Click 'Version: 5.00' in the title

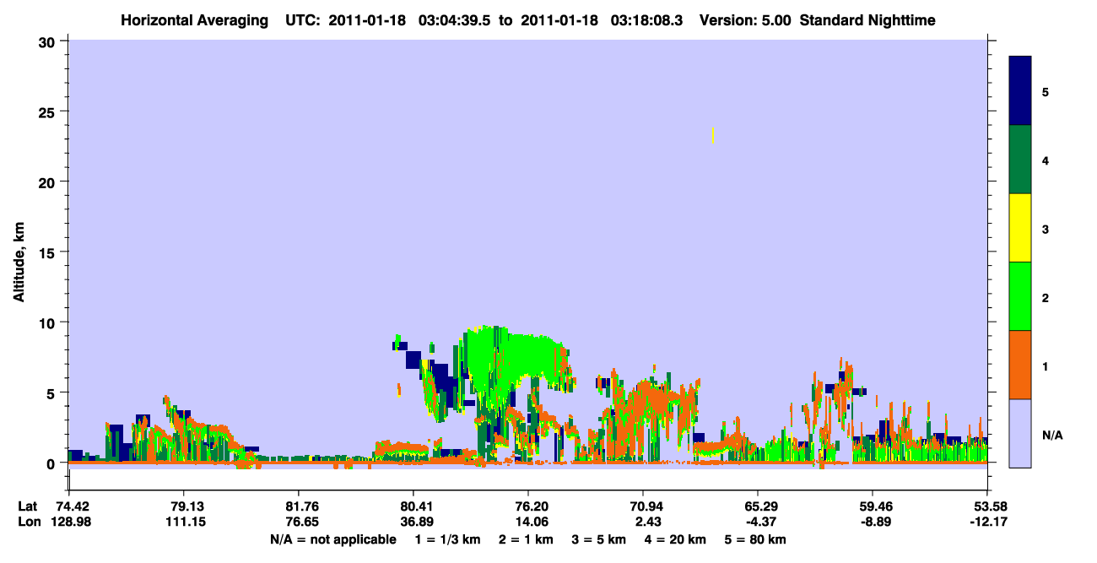(x=744, y=19)
